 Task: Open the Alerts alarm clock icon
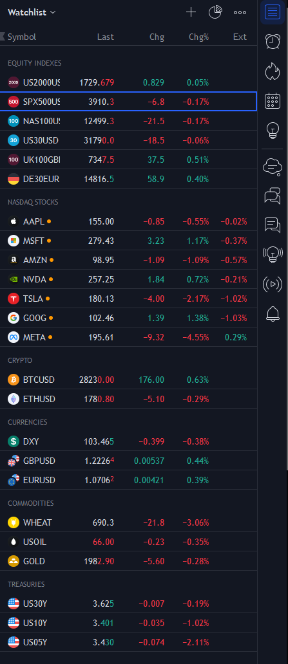[273, 41]
